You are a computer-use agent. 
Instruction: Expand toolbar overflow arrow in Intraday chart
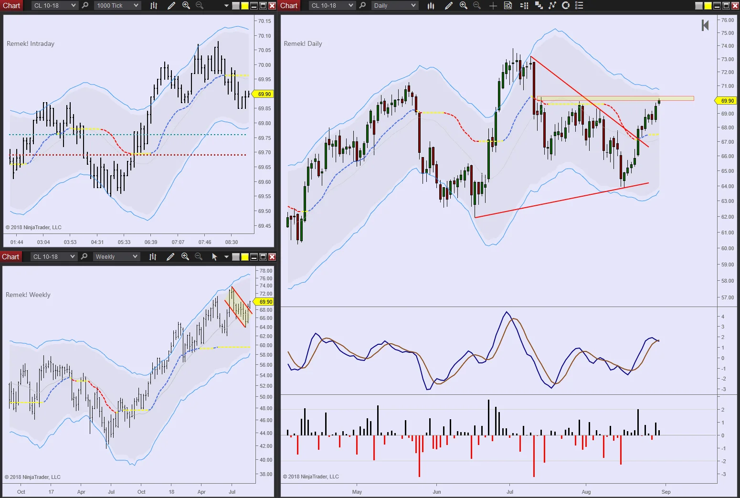pyautogui.click(x=226, y=6)
